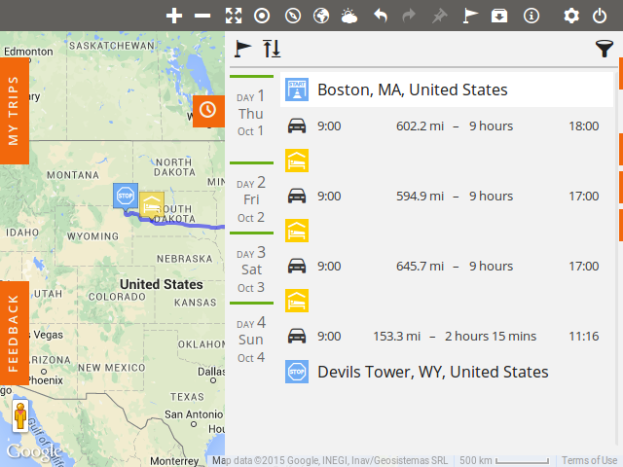623x467 pixels.
Task: Click the Day 3 car driving icon
Action: coord(297,266)
